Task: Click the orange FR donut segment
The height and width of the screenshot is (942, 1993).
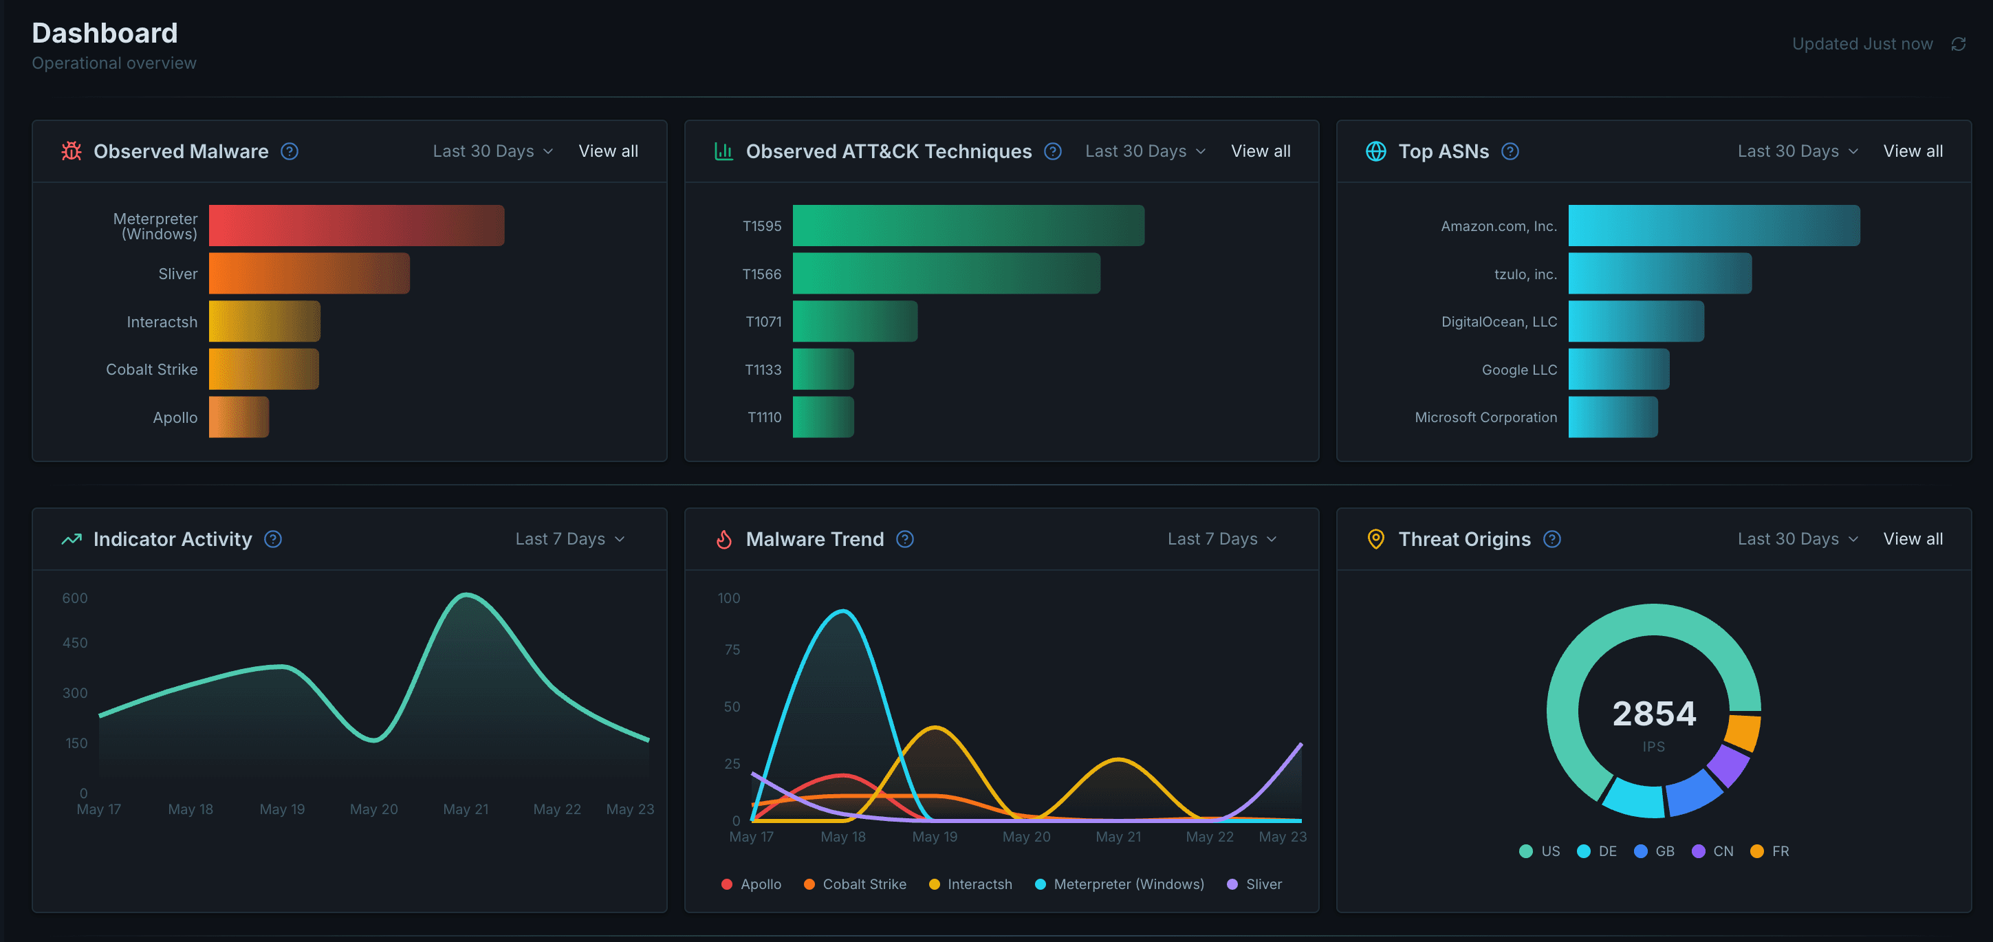Action: point(1743,732)
